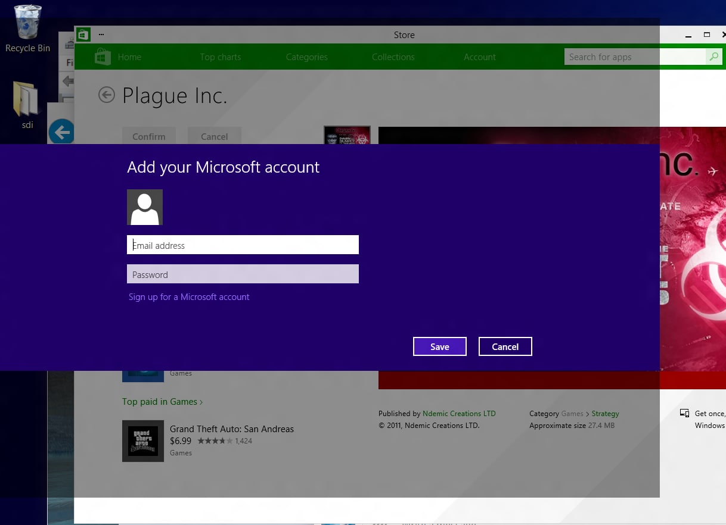This screenshot has height=525, width=726.
Task: Open Grand Theft Auto: San Andreas title
Action: (x=232, y=429)
